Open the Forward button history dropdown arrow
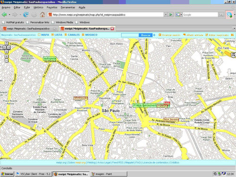Viewport: 236px width, 177px height. point(20,15)
